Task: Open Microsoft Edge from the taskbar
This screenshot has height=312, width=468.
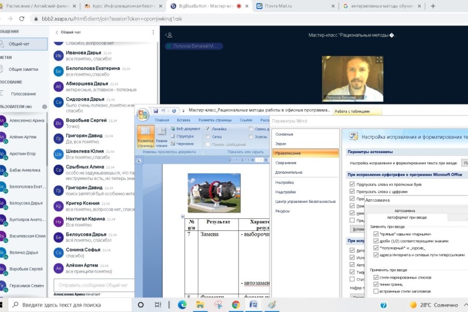Action: click(182, 305)
